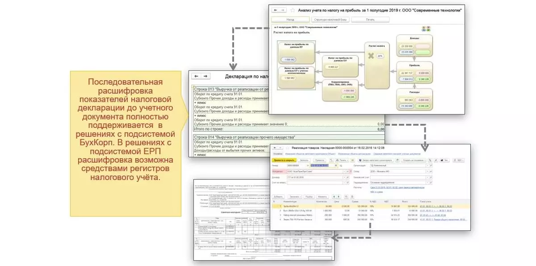Image resolution: width=536 pixels, height=266 pixels.
Task: Click forward arrow in Реализация товаров window
Action: [280, 148]
